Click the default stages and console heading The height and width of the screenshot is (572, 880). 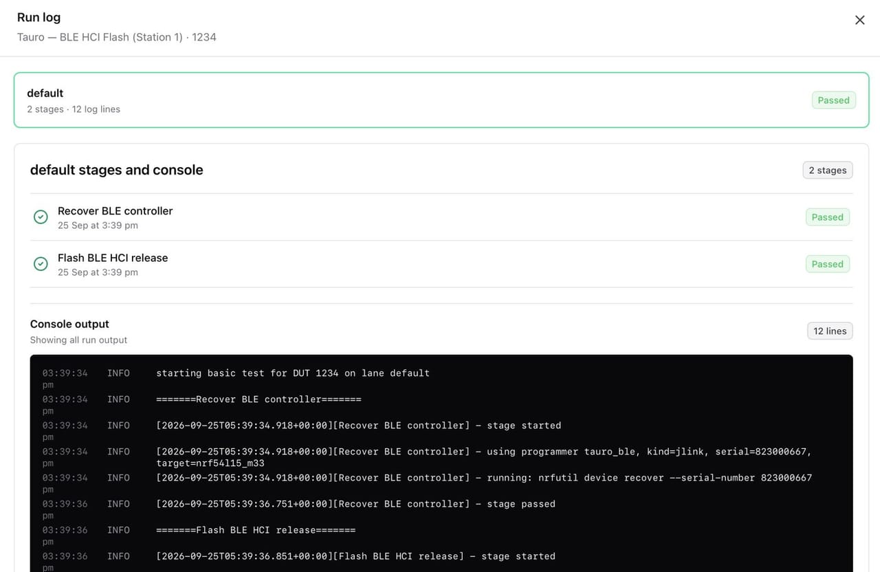[x=117, y=170]
